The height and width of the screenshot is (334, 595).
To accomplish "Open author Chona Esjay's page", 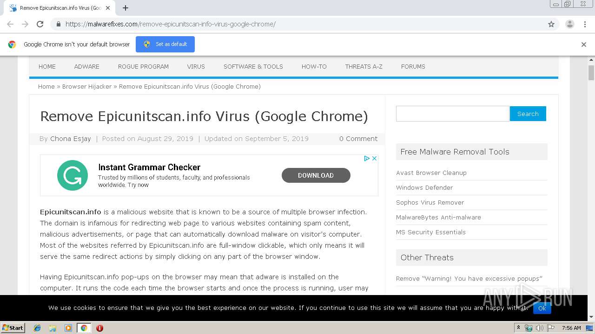I will click(x=71, y=139).
